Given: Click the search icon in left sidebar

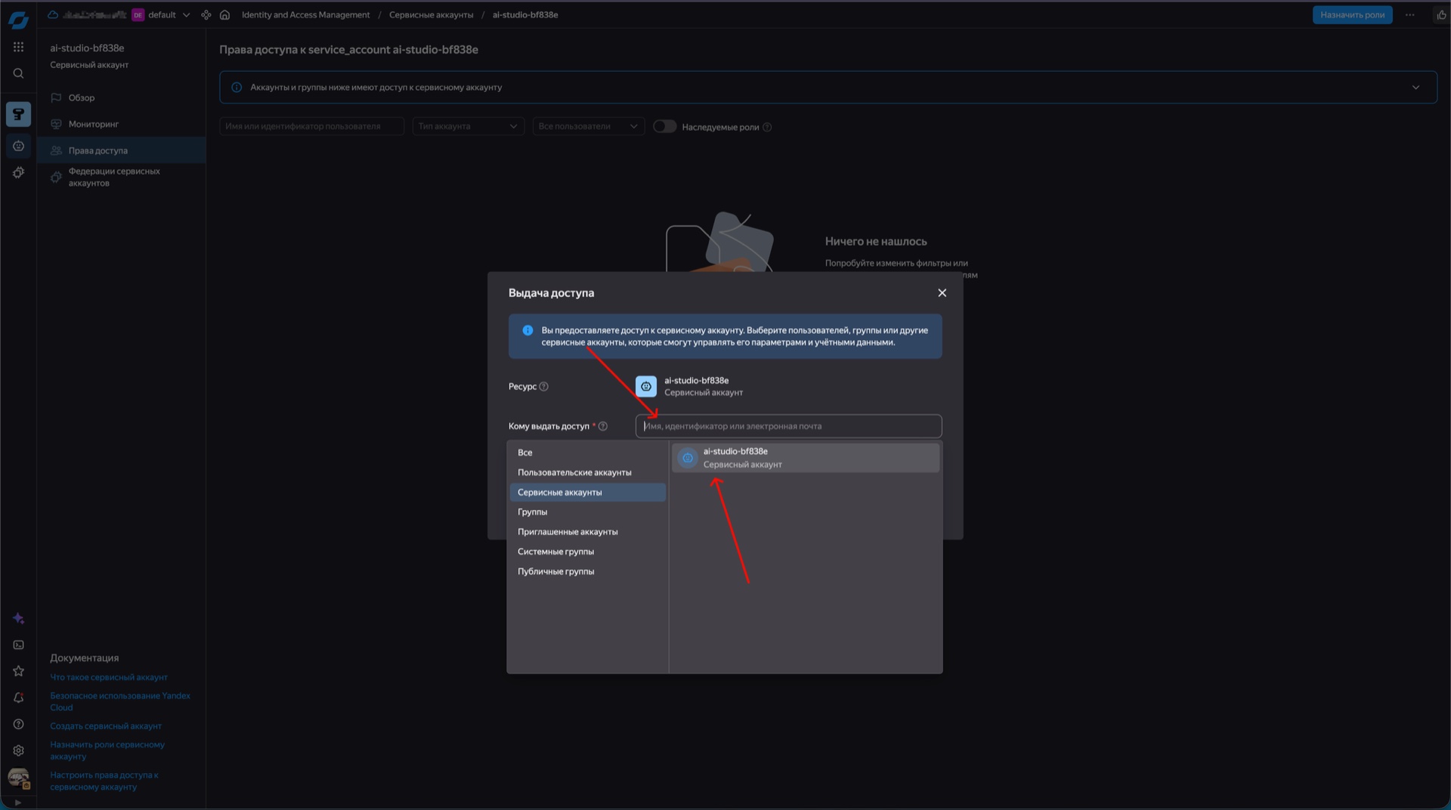Looking at the screenshot, I should point(18,73).
